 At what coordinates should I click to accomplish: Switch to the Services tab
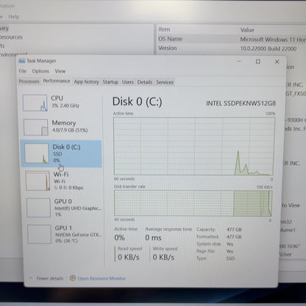click(165, 82)
